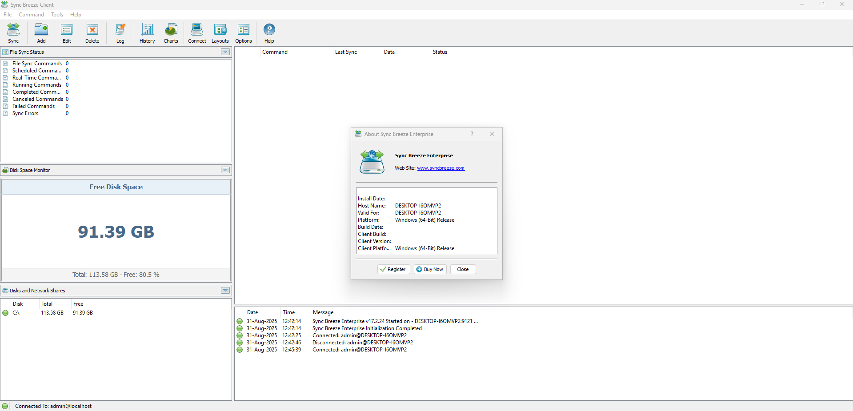Expand the File Sync Status panel dropdown arrow
Screen dimensions: 853x411
point(225,52)
